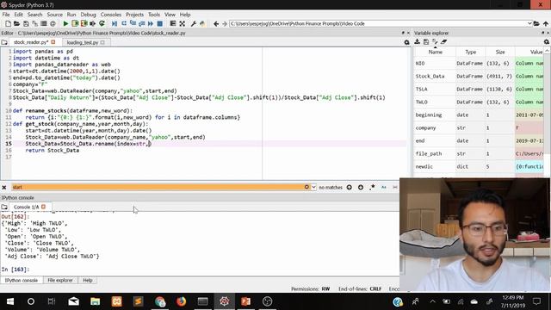
Task: Jump to the next find match
Action: [361, 188]
